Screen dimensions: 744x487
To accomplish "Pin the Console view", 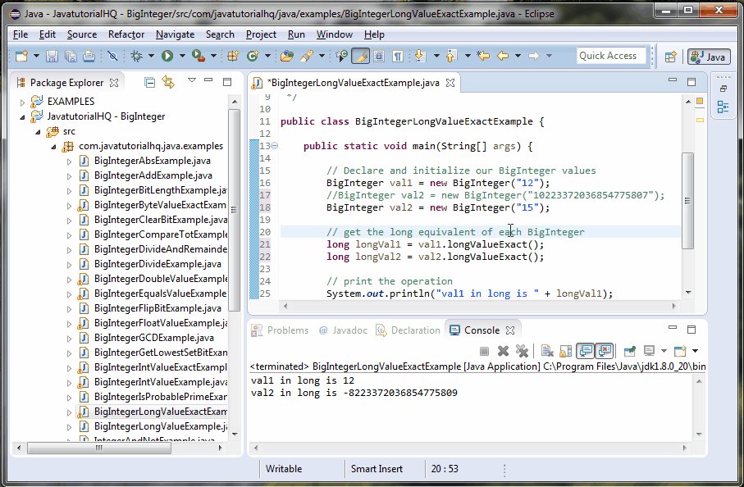I will 628,351.
